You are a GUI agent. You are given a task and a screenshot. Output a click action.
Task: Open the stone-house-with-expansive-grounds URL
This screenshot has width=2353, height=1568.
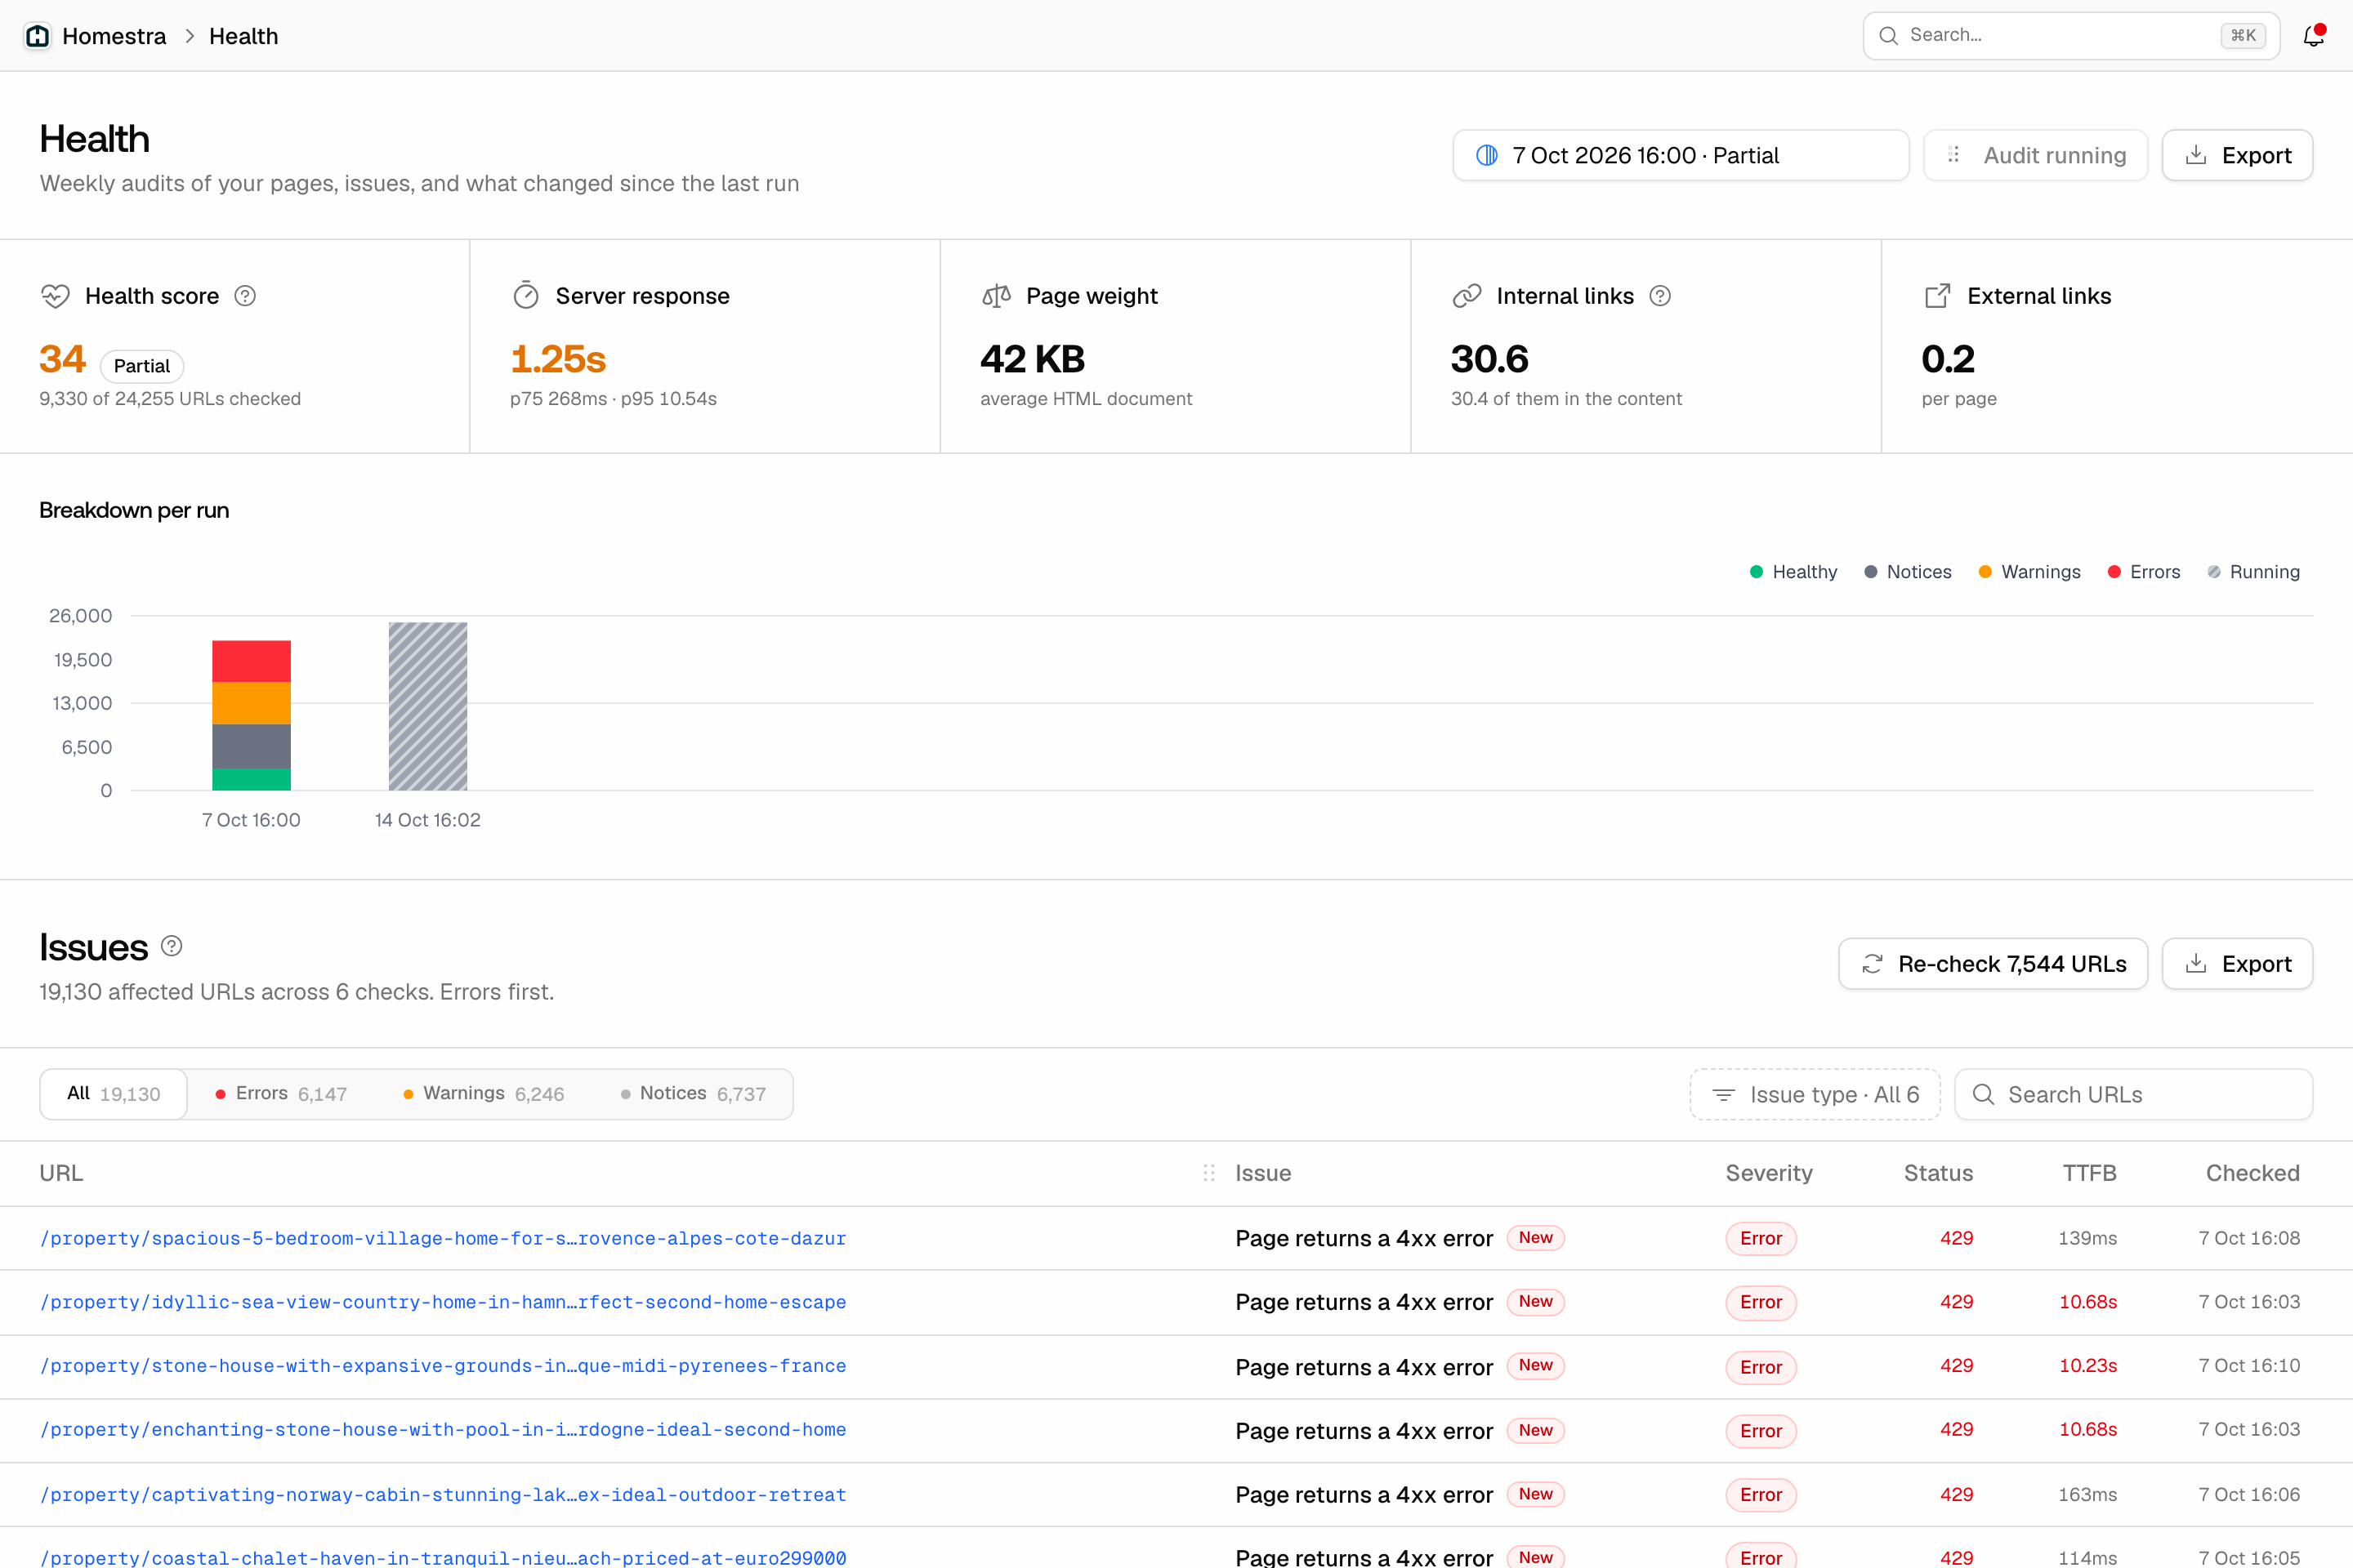[442, 1366]
